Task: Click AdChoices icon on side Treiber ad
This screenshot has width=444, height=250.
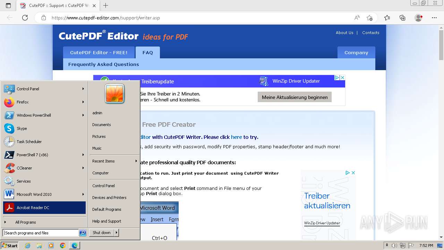Action: point(347,173)
